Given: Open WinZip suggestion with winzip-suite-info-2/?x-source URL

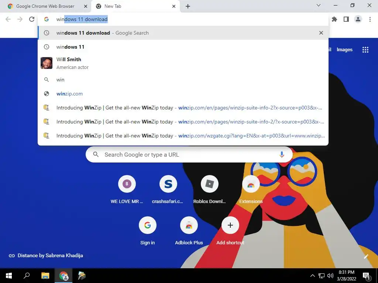Looking at the screenshot, I should click(x=183, y=122).
